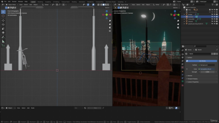Open the Add menu in left viewport
This screenshot has width=219, height=123.
coord(30,4)
